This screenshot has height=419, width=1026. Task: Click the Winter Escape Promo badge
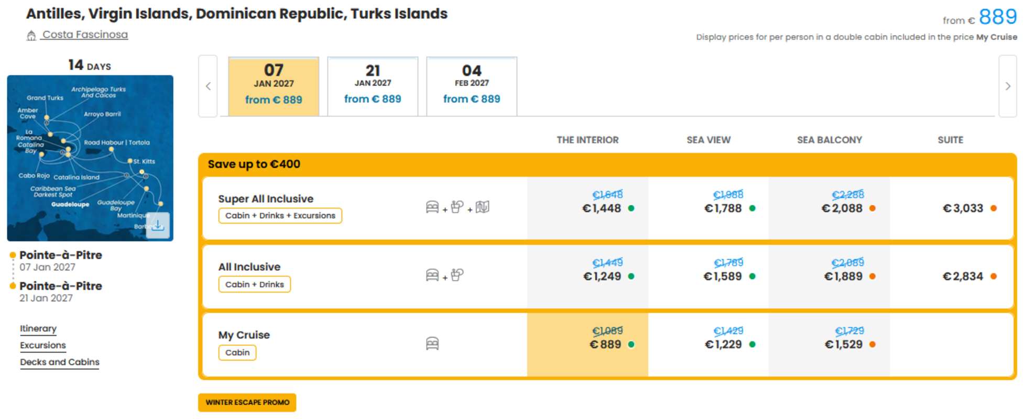pos(247,402)
